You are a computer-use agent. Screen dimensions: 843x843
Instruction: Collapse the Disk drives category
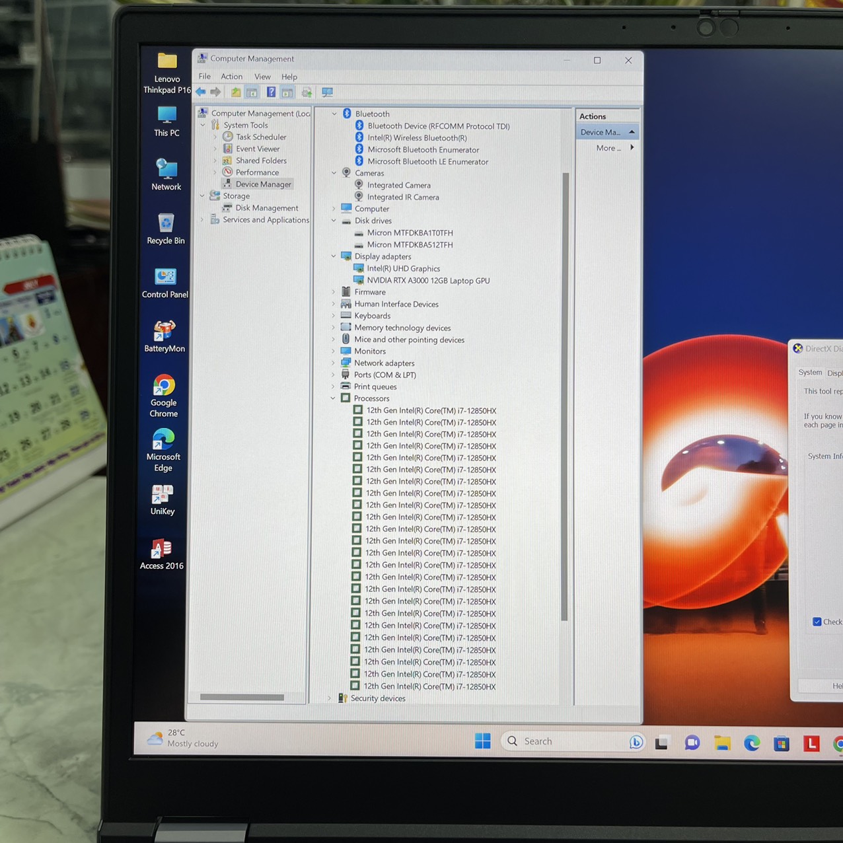pos(334,221)
